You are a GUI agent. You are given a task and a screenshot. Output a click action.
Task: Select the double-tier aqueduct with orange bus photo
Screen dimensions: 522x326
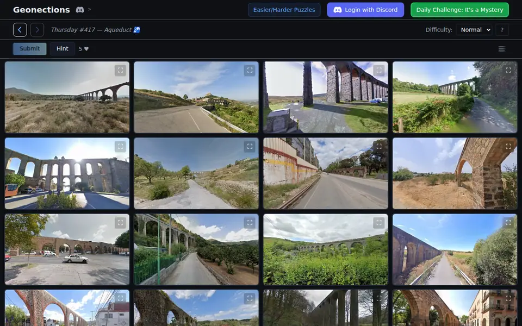(x=67, y=173)
